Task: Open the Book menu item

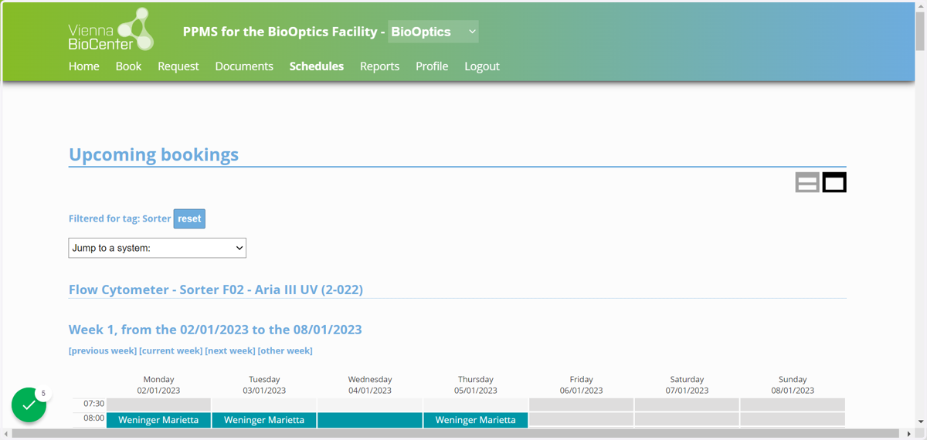Action: 128,66
